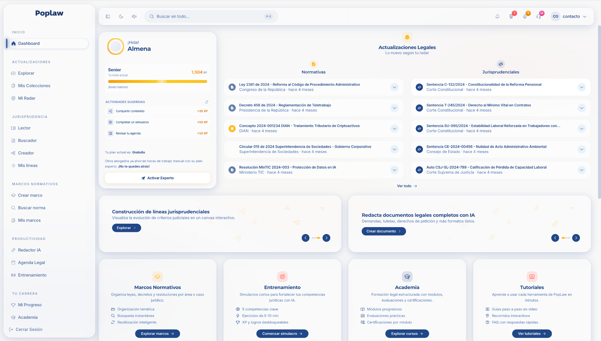601x341 pixels.
Task: Click the Tutoriales video card icon
Action: [532, 277]
